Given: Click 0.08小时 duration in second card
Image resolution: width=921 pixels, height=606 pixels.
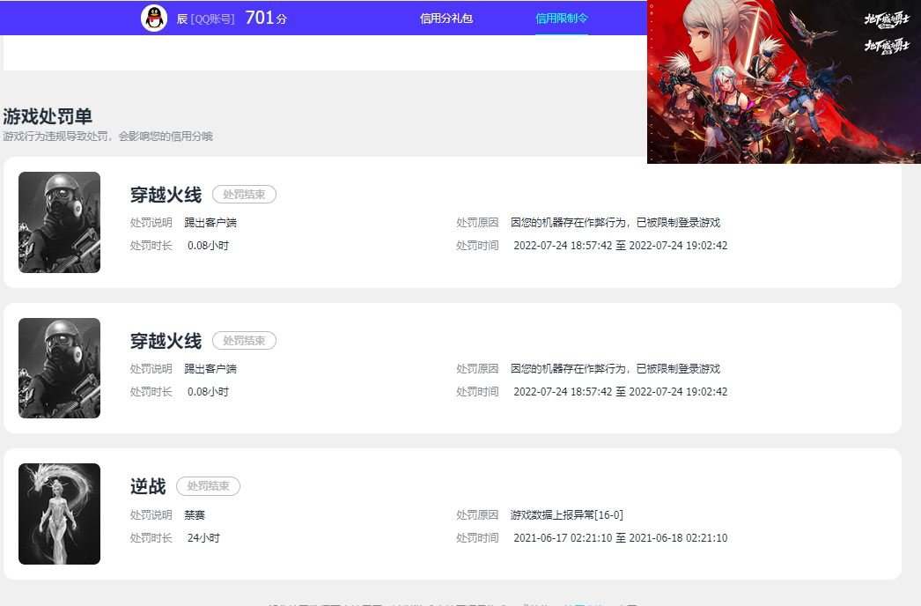Looking at the screenshot, I should click(208, 392).
